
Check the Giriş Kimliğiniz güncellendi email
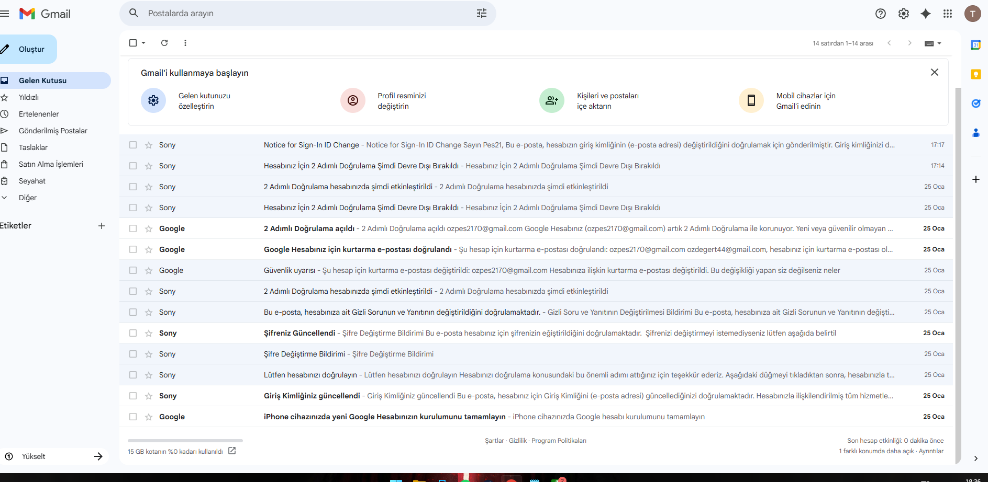click(133, 396)
